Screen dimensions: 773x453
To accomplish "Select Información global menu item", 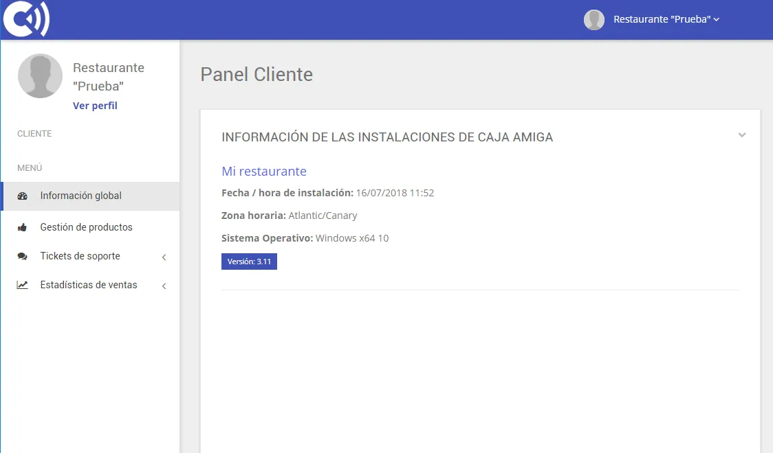I will 91,196.
